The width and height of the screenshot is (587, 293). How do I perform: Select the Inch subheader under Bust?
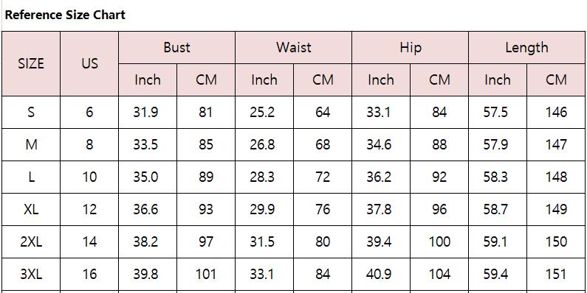[x=148, y=80]
